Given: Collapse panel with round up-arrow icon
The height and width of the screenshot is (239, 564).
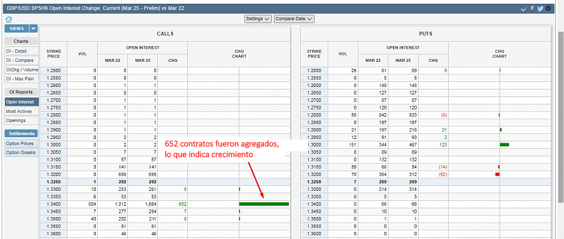Looking at the screenshot, I should click(x=548, y=8).
